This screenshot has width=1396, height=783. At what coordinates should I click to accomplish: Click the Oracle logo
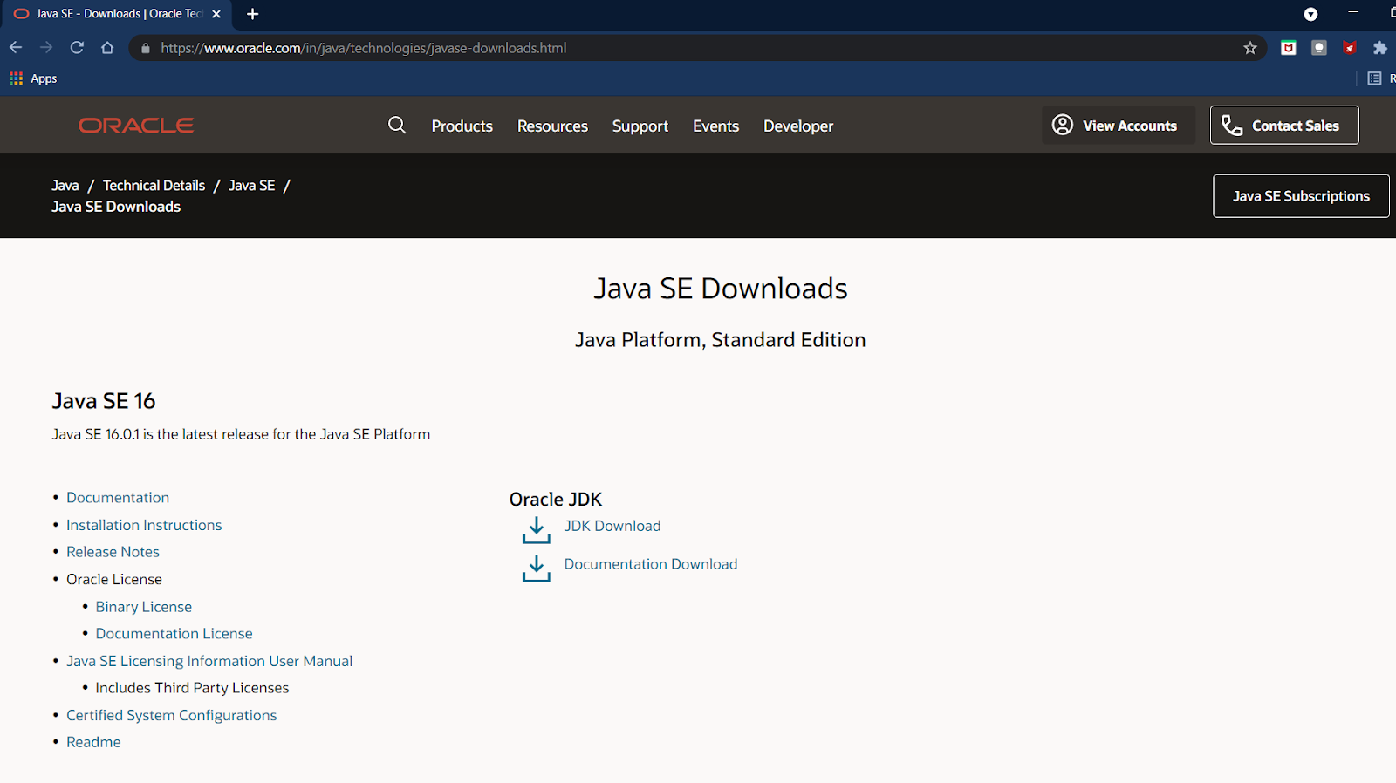[136, 126]
